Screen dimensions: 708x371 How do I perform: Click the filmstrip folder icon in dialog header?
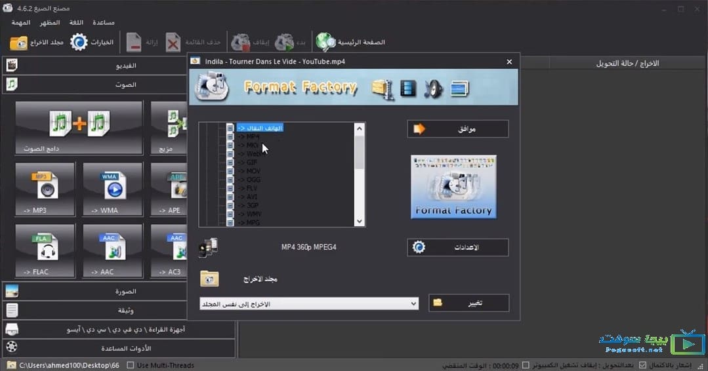383,88
